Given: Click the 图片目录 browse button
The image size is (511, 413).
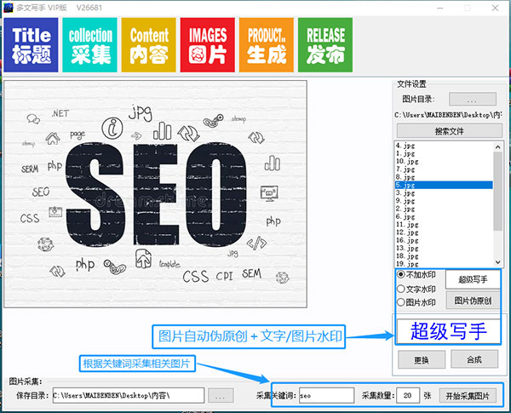Looking at the screenshot, I should click(x=473, y=99).
